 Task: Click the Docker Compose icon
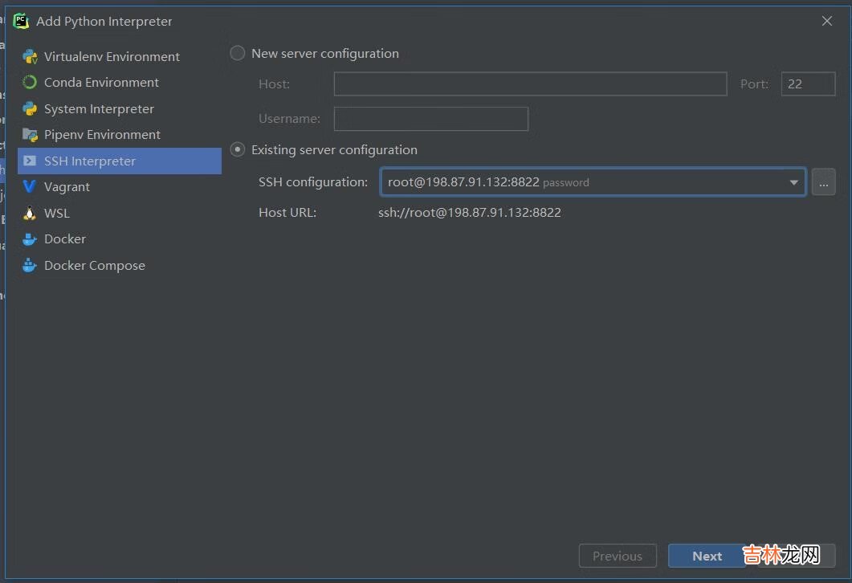point(30,265)
